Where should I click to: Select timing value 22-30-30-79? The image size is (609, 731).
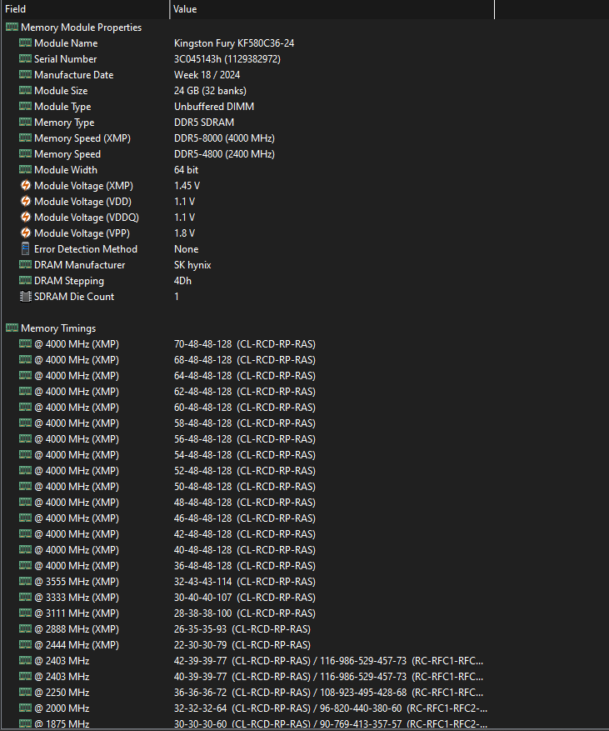(200, 645)
